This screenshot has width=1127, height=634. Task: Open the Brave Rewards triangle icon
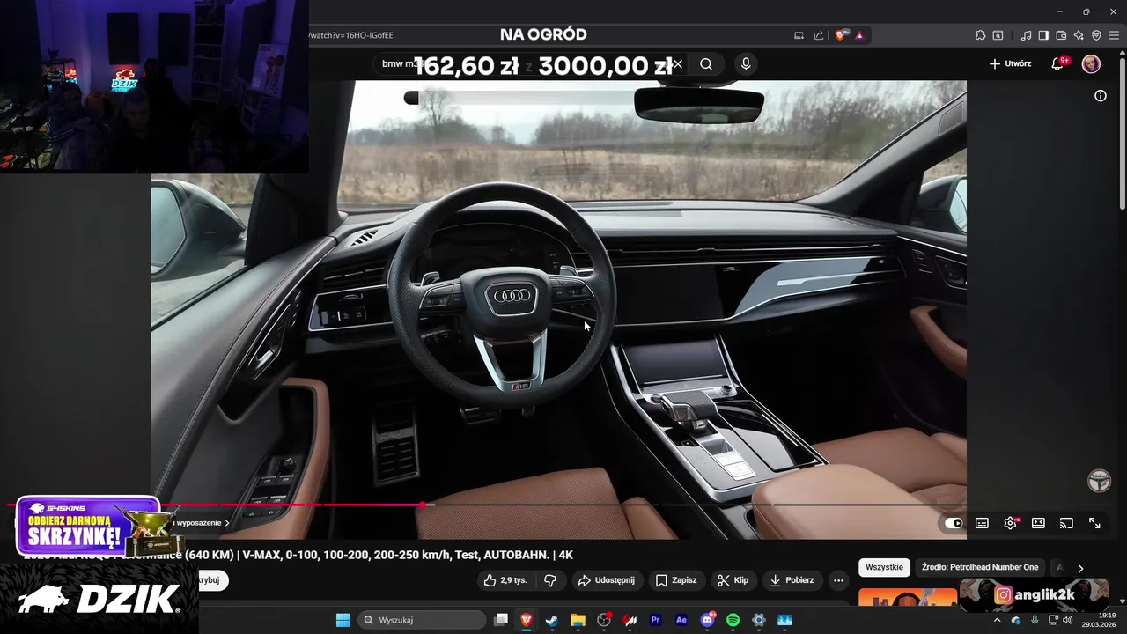point(859,35)
